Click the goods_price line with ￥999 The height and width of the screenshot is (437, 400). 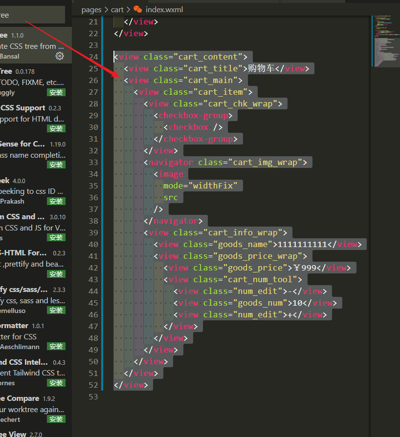tap(257, 268)
